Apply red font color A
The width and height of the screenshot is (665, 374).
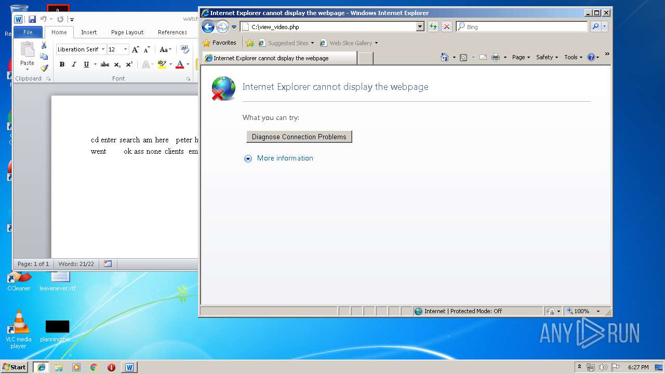[x=180, y=64]
